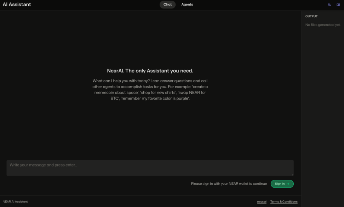Click the arrow inside the Sign In button
The width and height of the screenshot is (344, 207).
coord(288,184)
